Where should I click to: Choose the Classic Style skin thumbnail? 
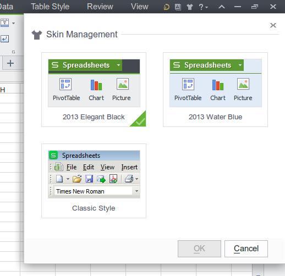coord(94,181)
